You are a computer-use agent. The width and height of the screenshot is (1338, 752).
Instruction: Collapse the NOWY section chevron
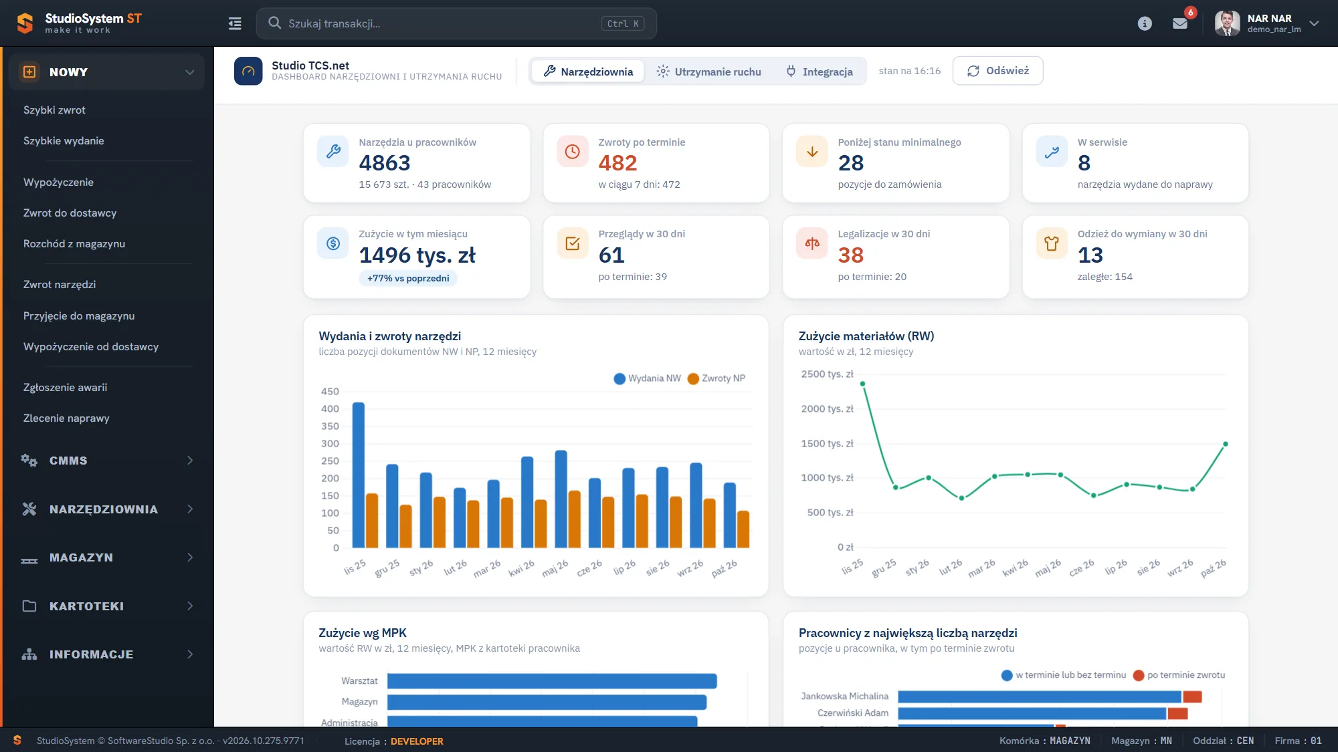click(x=190, y=72)
